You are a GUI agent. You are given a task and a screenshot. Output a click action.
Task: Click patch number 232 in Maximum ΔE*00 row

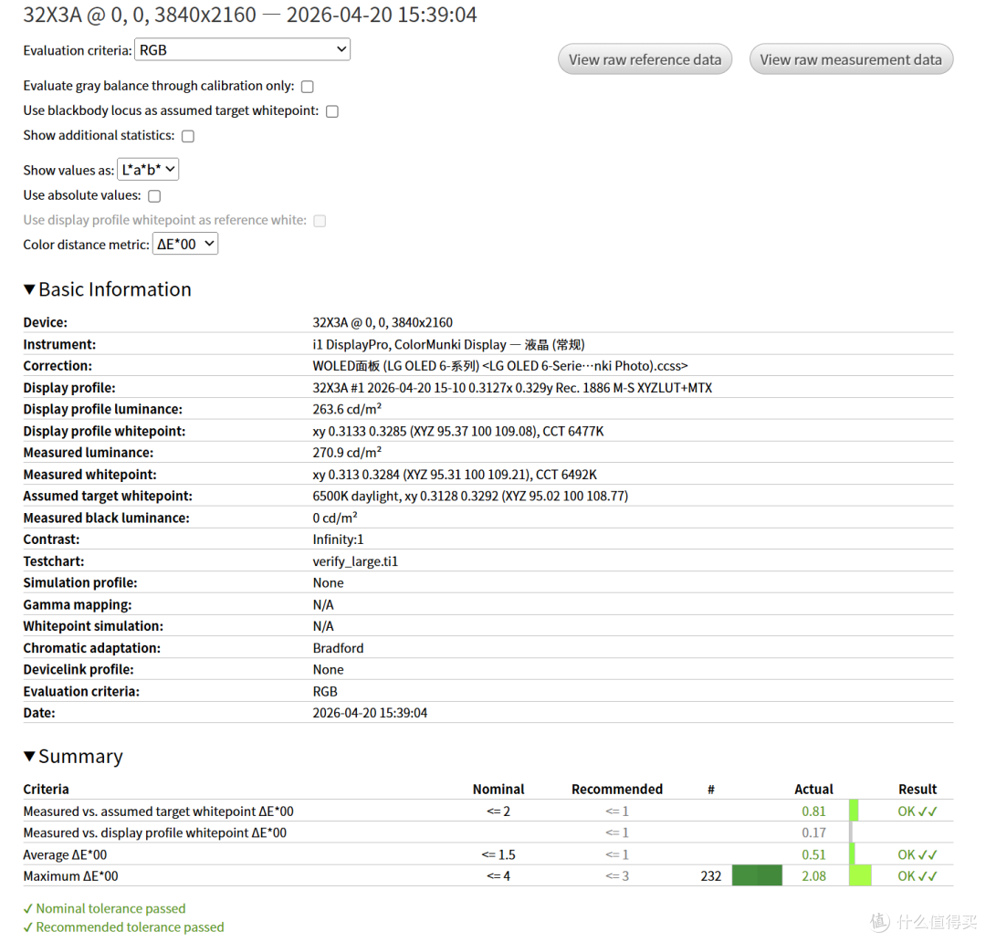(711, 876)
